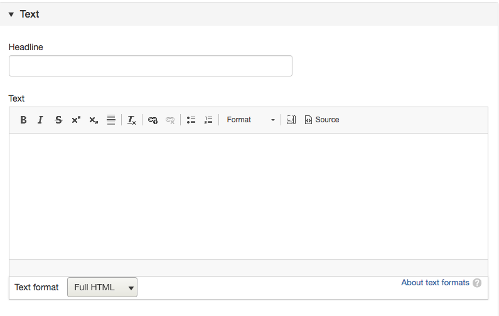Insert a horizontal line

pos(111,120)
